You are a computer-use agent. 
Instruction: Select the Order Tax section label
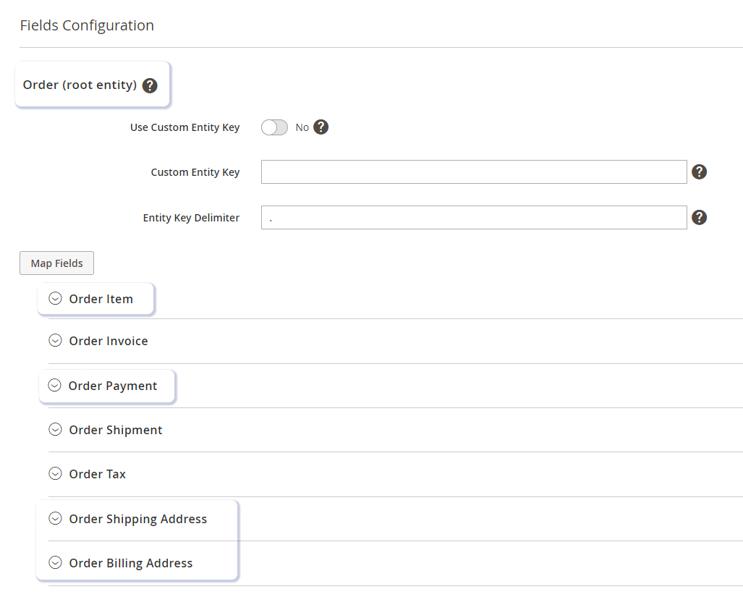click(97, 473)
